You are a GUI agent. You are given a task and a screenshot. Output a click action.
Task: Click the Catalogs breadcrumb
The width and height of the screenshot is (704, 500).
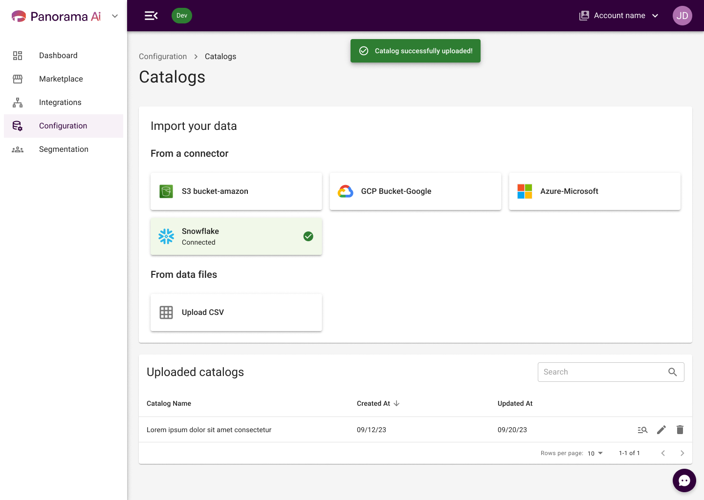coord(220,57)
